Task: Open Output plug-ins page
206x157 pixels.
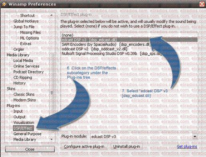Action: (x=19, y=117)
